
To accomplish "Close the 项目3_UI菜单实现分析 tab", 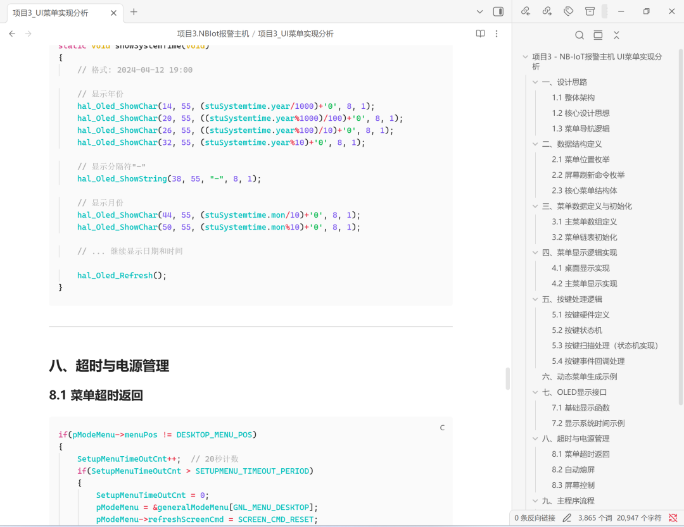I will click(x=113, y=13).
